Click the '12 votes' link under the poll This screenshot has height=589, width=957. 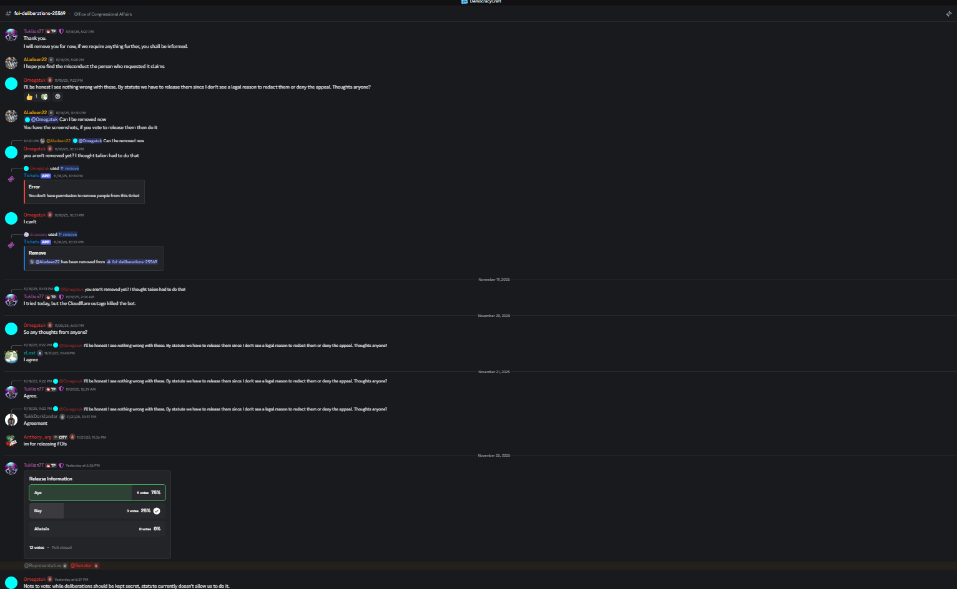coord(37,548)
